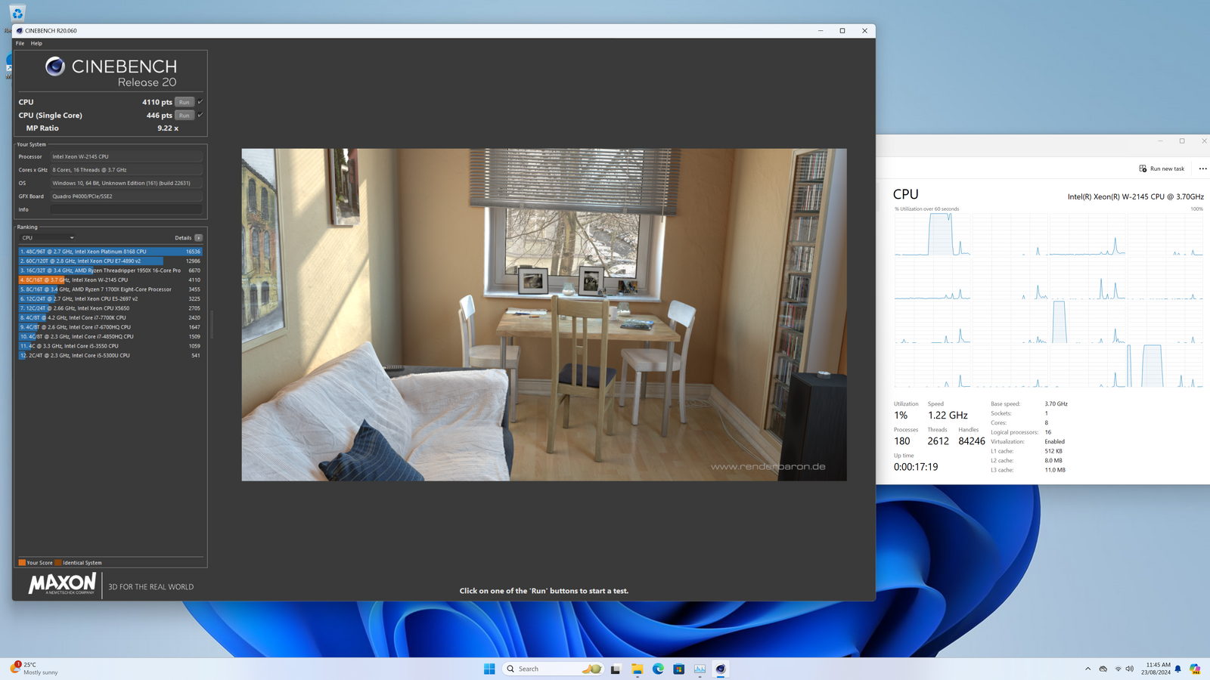Show hidden system tray icons chevron
This screenshot has height=680, width=1210.
[1087, 669]
